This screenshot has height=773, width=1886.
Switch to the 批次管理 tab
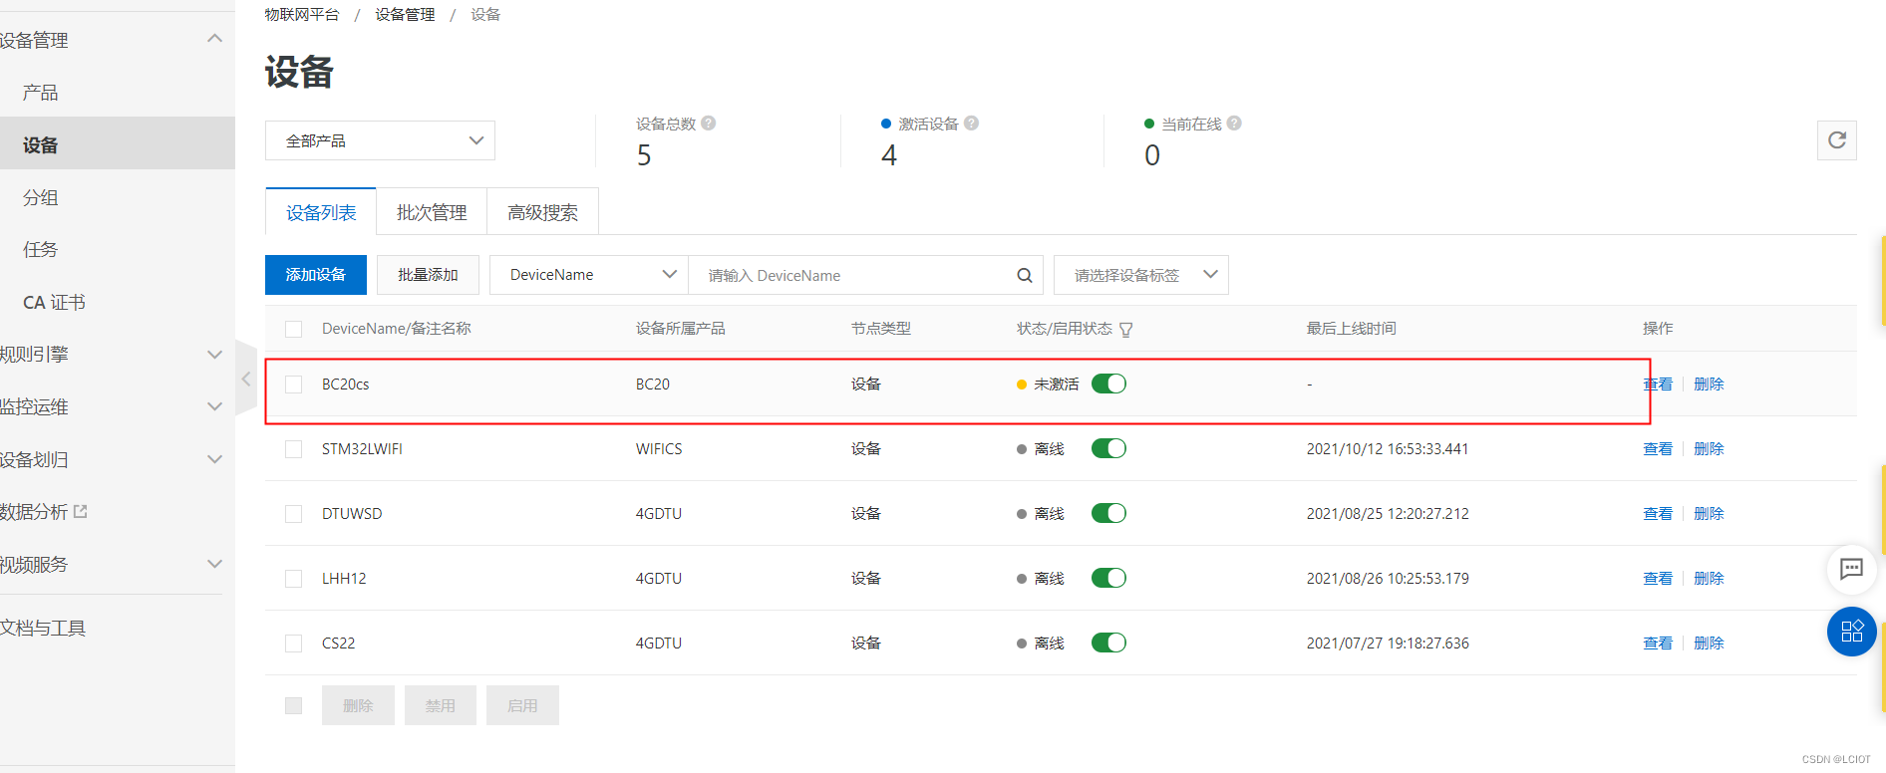pyautogui.click(x=432, y=212)
